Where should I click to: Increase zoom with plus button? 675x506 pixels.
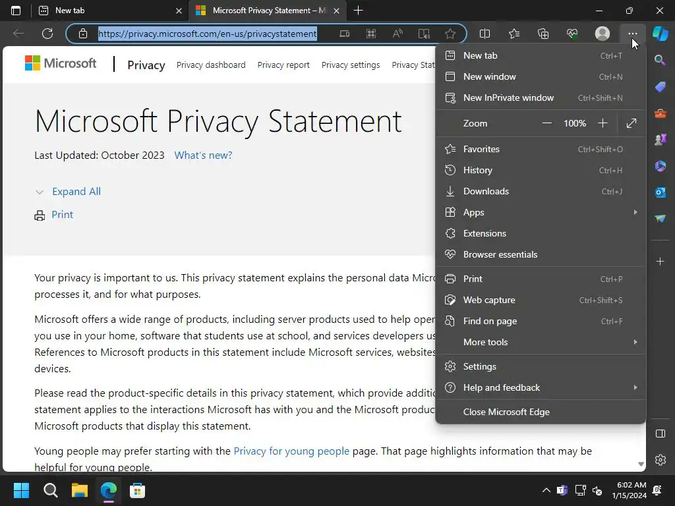tap(602, 123)
